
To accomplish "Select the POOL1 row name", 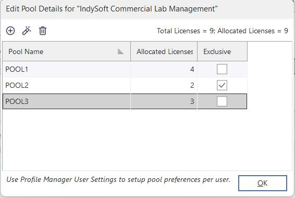I will point(17,69).
